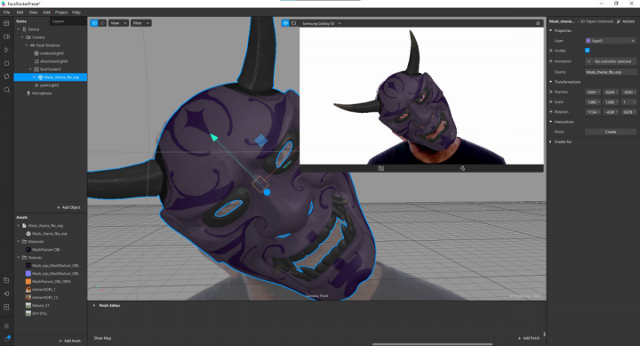Click the video/camera source icon in sidebar

coord(6,36)
